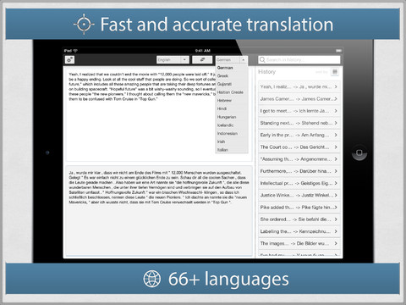Click the iPad Wi-Fi status icon
Viewport: 406px width, 305px height.
[x=75, y=51]
